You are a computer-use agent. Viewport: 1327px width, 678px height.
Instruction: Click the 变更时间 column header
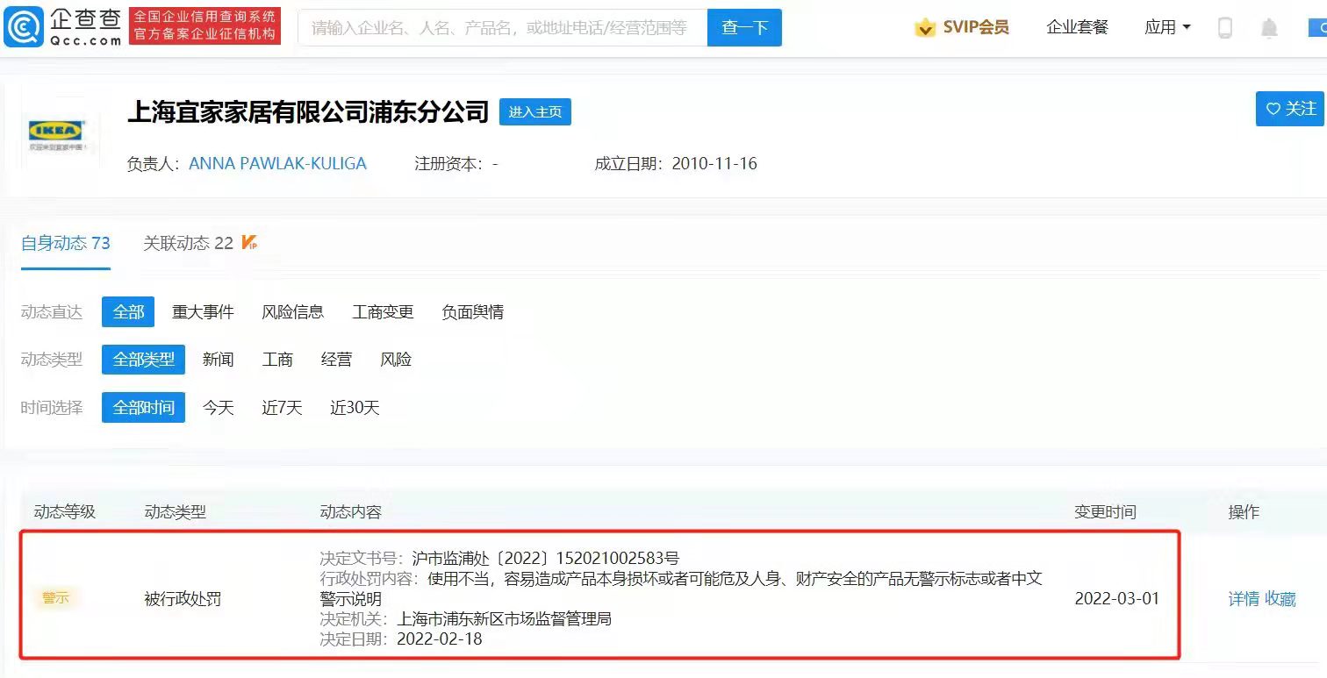1105,511
